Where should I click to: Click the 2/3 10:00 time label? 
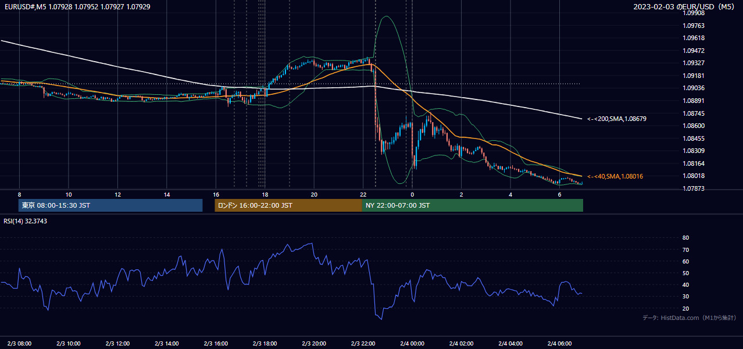coord(68,344)
